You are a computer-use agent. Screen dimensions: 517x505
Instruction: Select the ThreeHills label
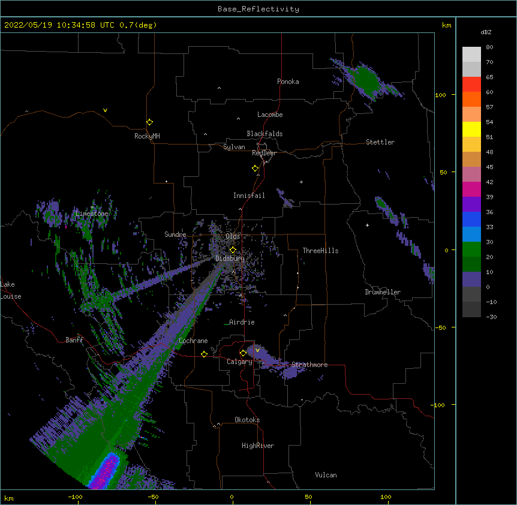(320, 251)
